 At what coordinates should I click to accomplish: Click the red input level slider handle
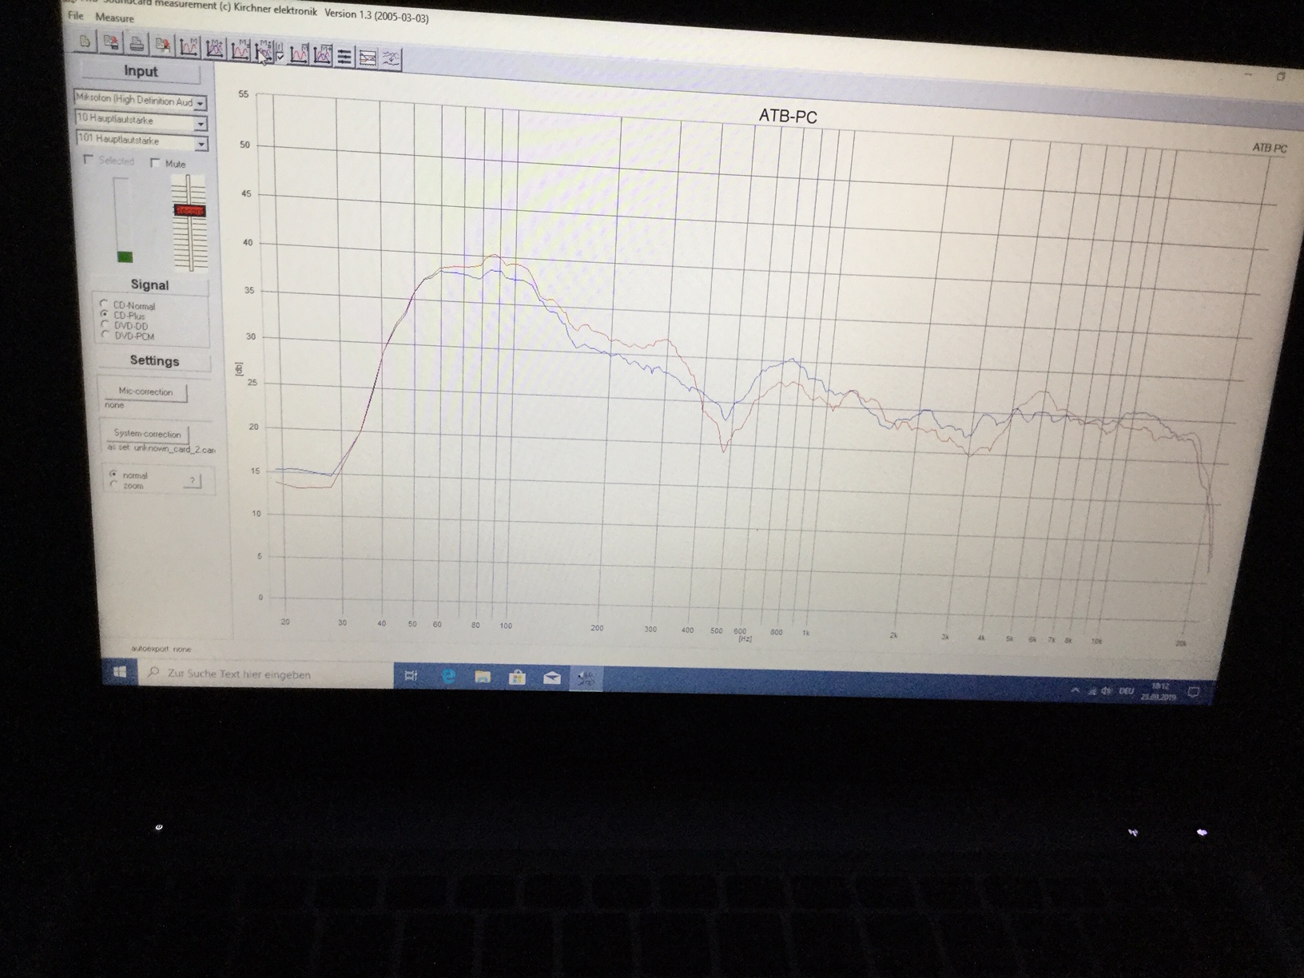coord(189,210)
